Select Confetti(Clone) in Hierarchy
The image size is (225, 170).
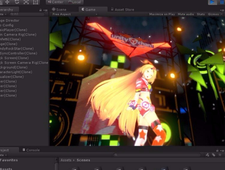pyautogui.click(x=24, y=39)
